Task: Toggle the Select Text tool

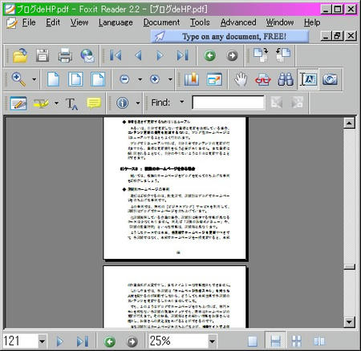Action: [308, 79]
